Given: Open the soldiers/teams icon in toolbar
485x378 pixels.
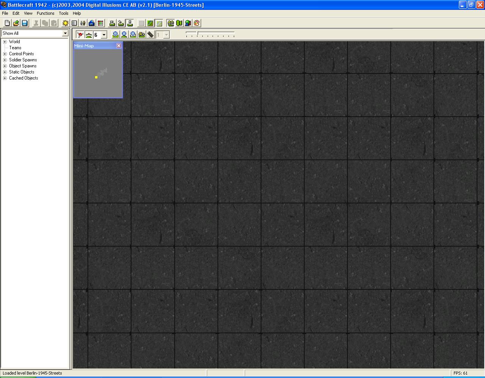Looking at the screenshot, I should 83,23.
